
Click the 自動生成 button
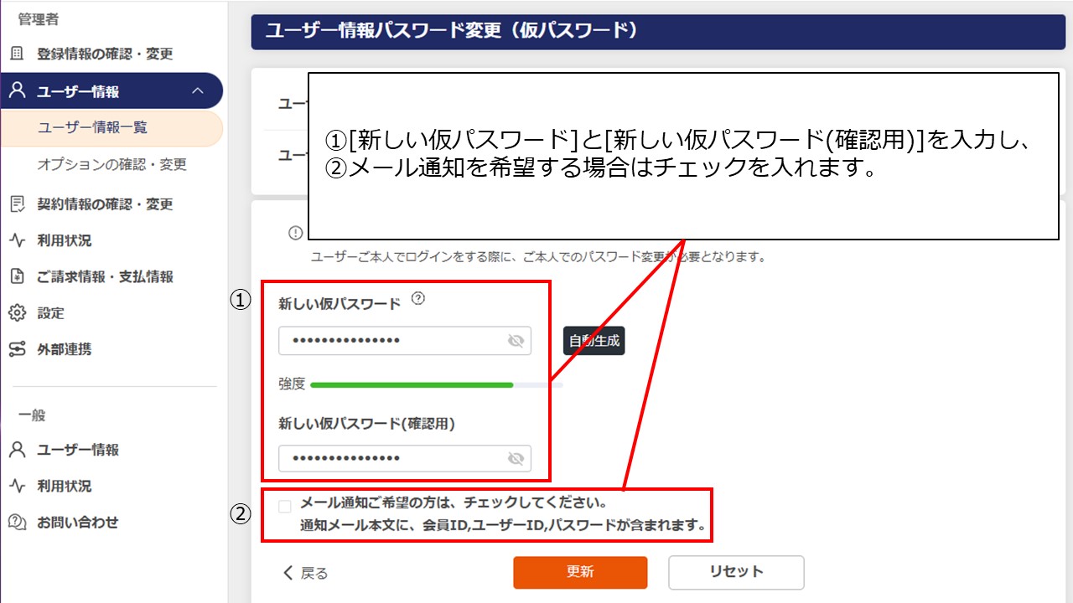tap(594, 341)
